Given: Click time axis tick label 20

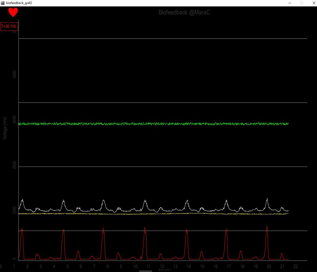Looking at the screenshot, I should click(269, 266).
